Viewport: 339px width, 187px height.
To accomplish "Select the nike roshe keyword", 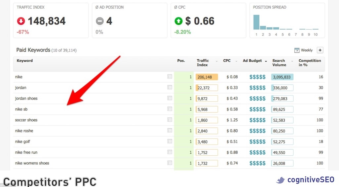I will [24, 131].
